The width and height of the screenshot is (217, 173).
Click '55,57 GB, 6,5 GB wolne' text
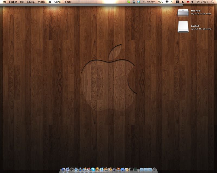pyautogui.click(x=201, y=14)
